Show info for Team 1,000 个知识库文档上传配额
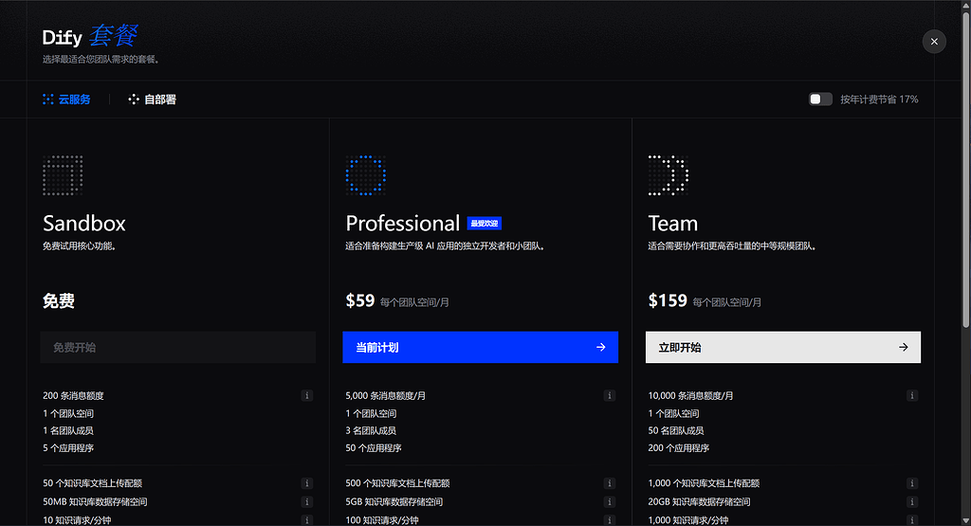Screen dimensions: 971x526 coord(911,483)
